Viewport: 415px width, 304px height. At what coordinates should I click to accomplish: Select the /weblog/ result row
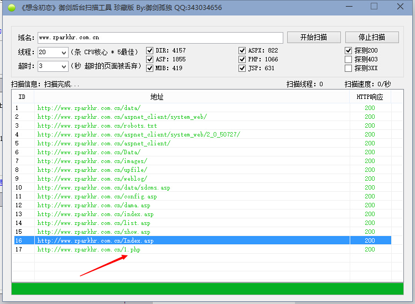[203, 179]
